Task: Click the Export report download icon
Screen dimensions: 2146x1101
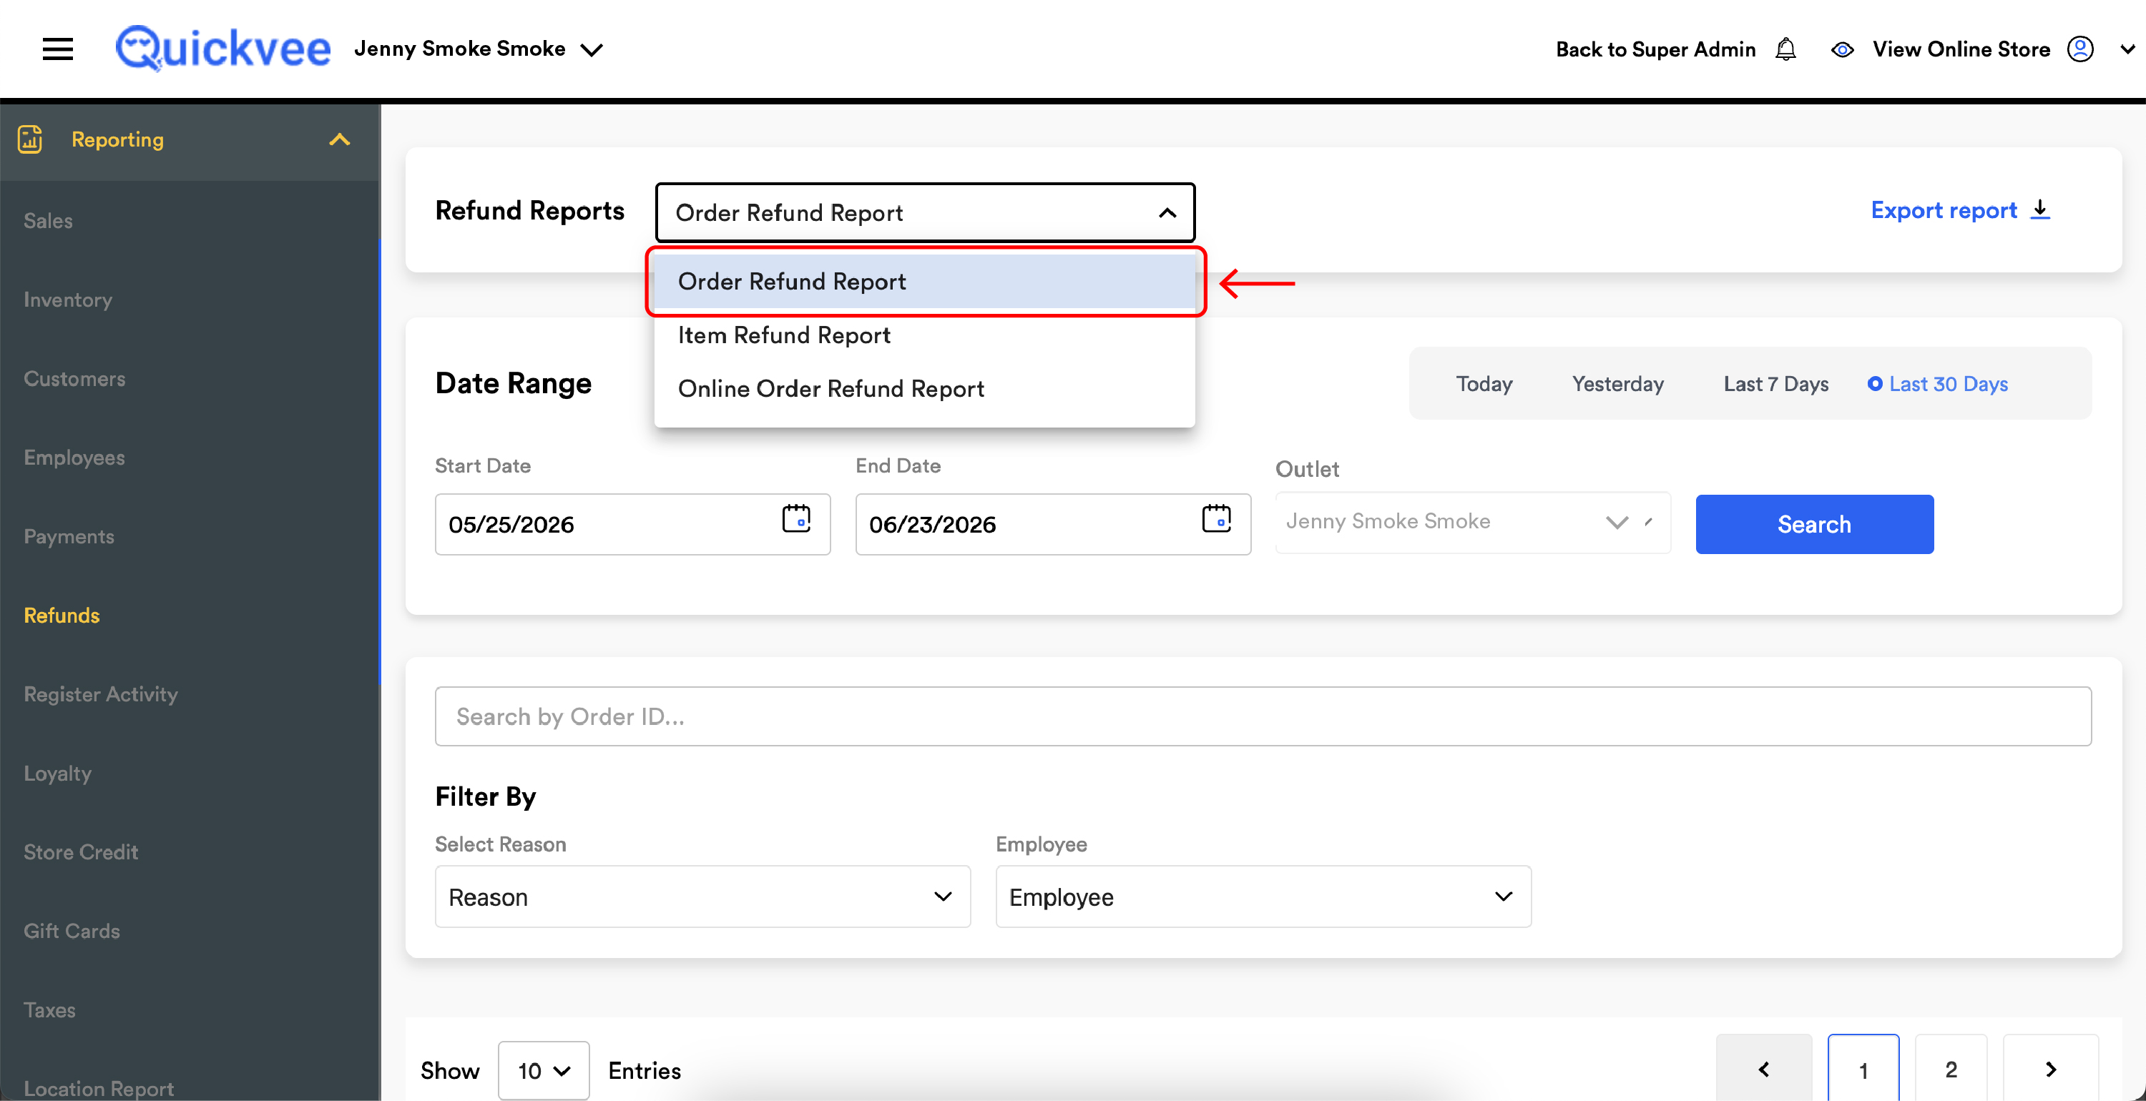Action: (x=2040, y=210)
